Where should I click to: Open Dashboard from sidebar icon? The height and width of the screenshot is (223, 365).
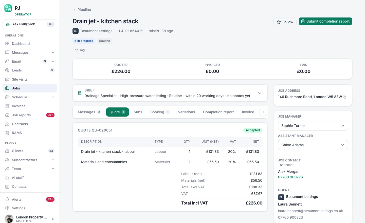[7, 44]
